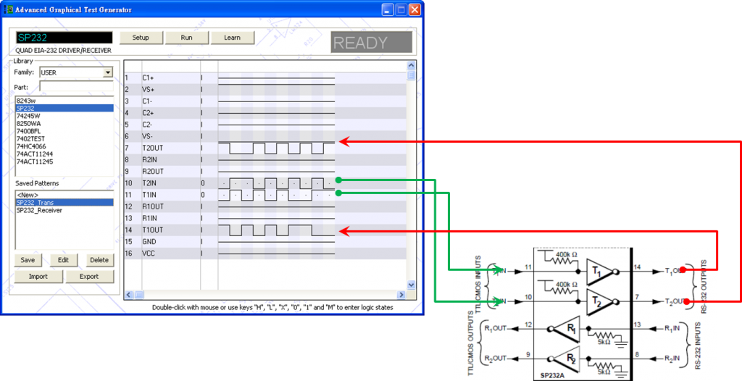
Task: Minimize the Test Generator window
Action: coord(388,9)
